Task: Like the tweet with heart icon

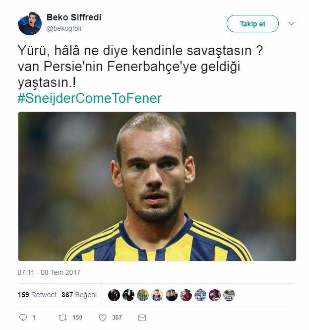Action: [x=103, y=318]
